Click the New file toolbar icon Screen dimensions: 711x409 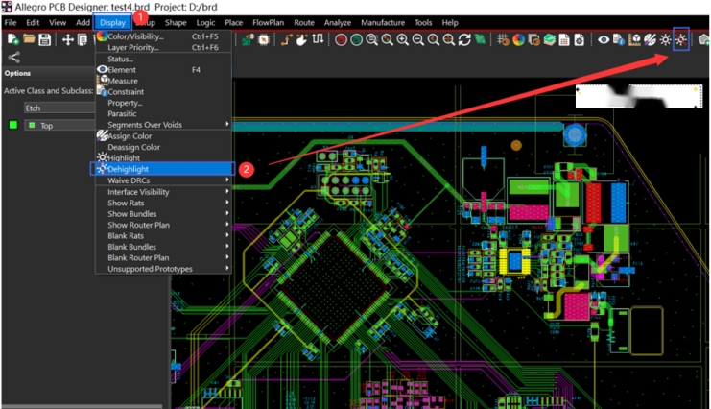[x=13, y=39]
